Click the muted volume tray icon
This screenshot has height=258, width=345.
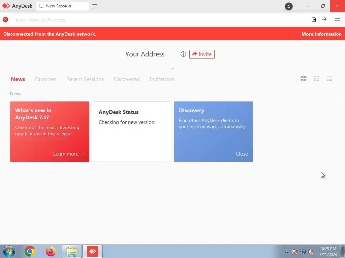(x=311, y=252)
